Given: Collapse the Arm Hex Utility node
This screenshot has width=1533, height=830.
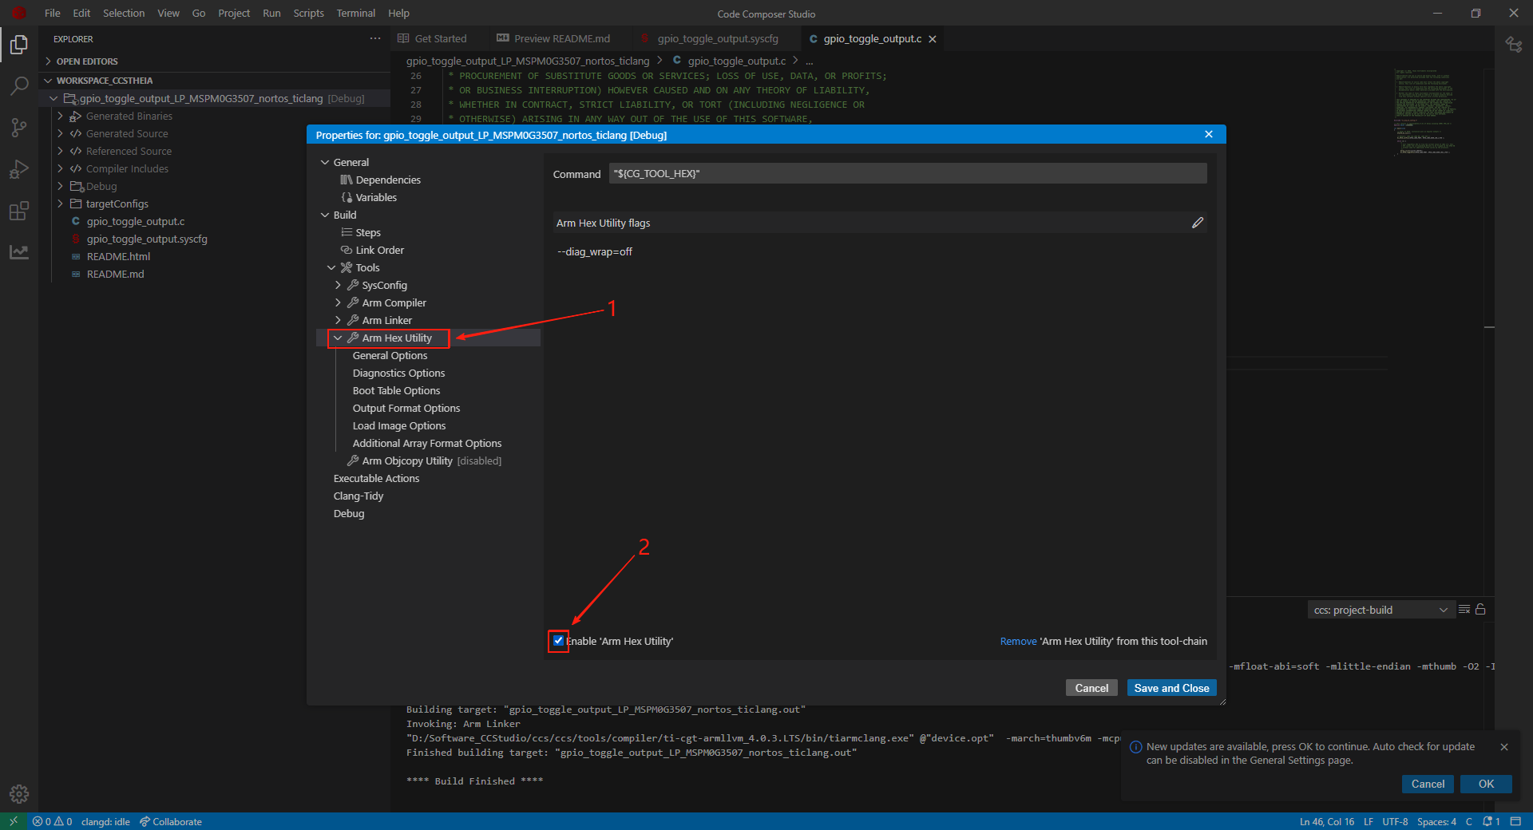Looking at the screenshot, I should [x=338, y=338].
